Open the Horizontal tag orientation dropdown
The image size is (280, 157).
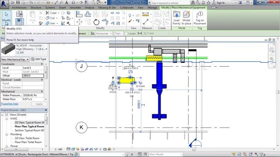pos(104,34)
